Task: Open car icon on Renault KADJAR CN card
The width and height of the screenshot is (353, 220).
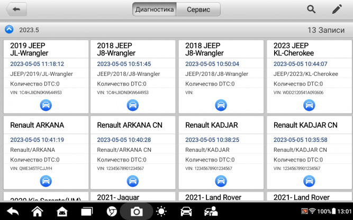Action: [x=309, y=181]
